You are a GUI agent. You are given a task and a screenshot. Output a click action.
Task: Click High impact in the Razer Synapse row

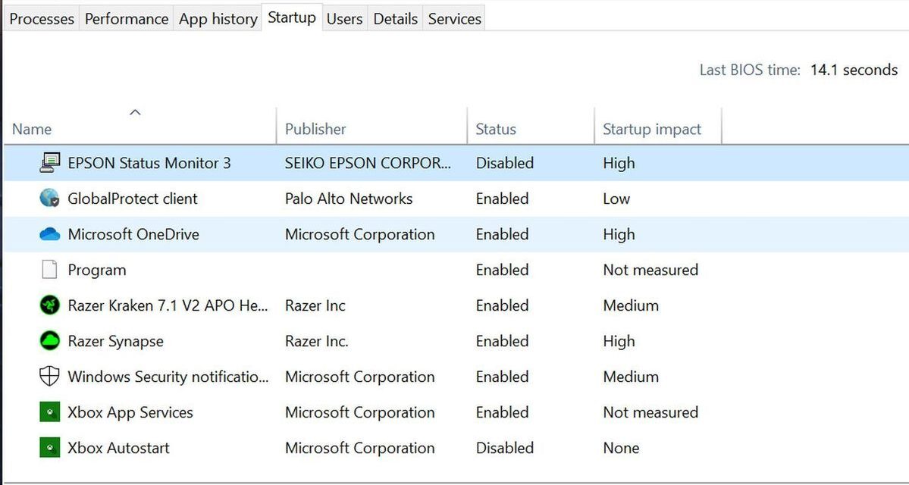(x=619, y=342)
